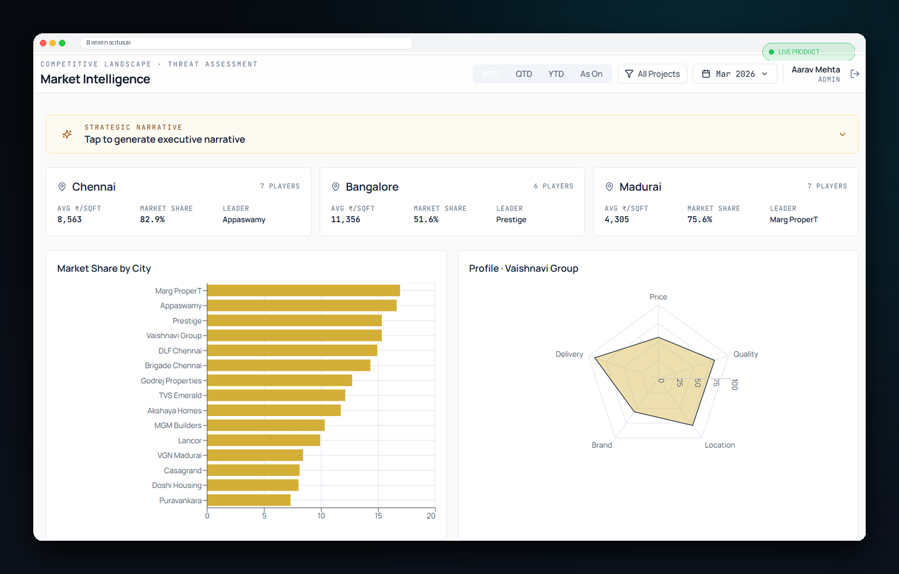This screenshot has height=574, width=899.
Task: Click the Brand axis label on radar chart
Action: click(602, 445)
